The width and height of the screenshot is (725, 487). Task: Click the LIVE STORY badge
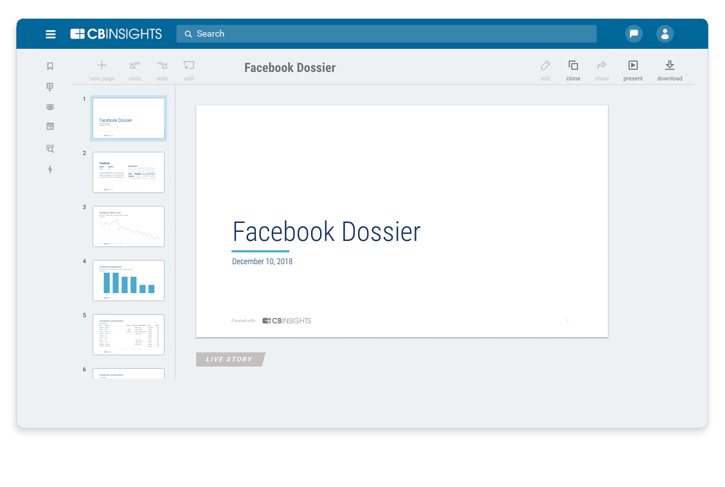230,360
